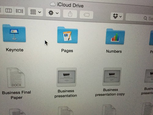This screenshot has height=115, width=153.
Task: Select Business Final Paper DOCX file
Action: click(x=16, y=78)
